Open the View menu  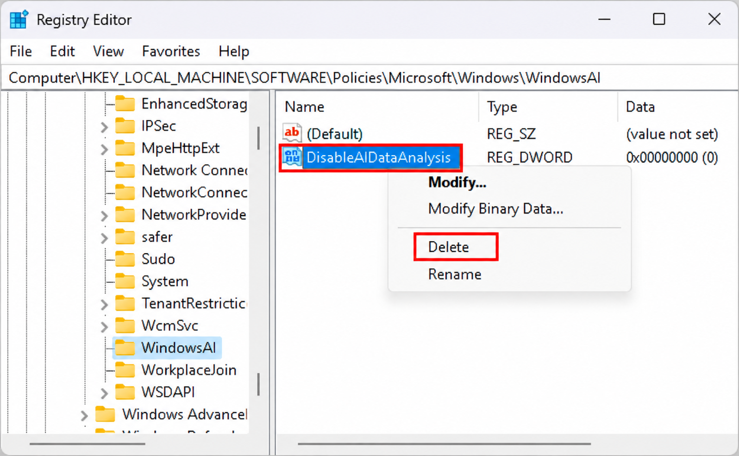point(108,51)
